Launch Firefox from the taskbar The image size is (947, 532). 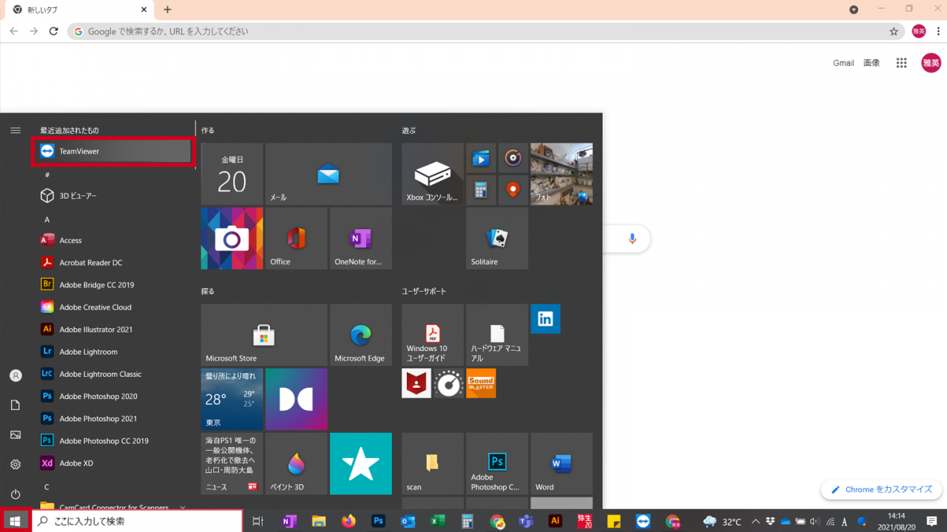point(348,522)
